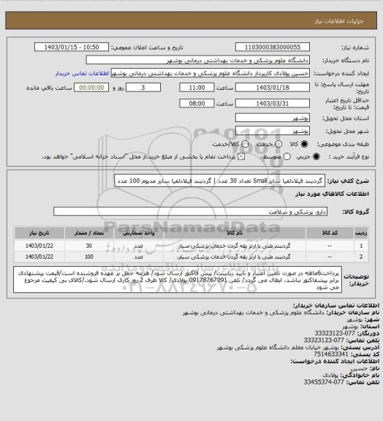The image size is (383, 421).
Task: Click the نام کالا column header
Action: click(235, 232)
